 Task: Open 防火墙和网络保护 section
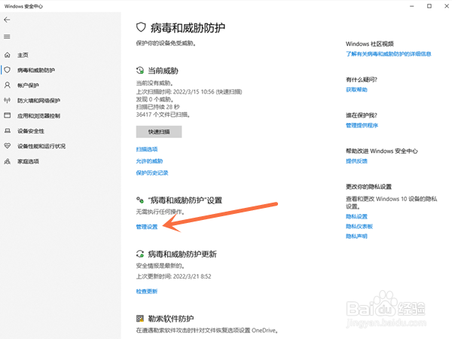[38, 101]
